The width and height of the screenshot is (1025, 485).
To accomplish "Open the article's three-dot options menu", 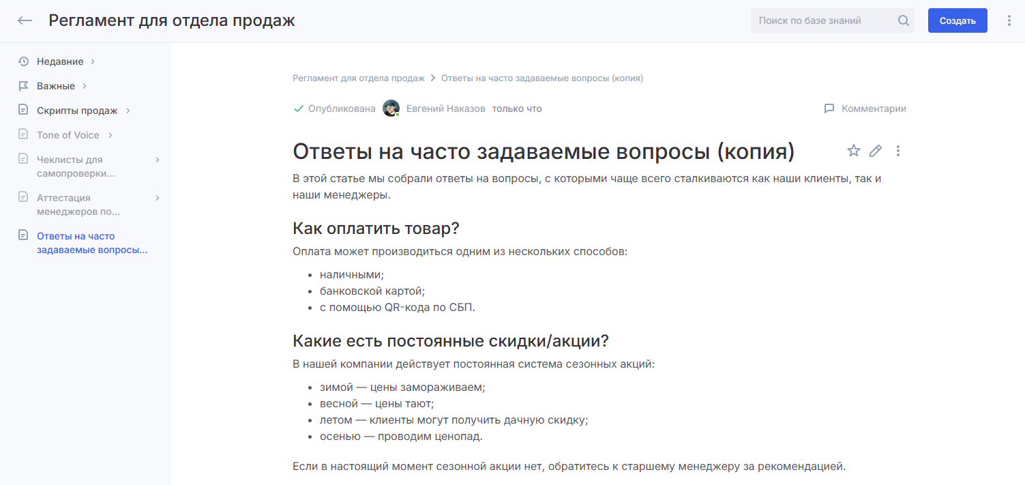I will (x=898, y=151).
